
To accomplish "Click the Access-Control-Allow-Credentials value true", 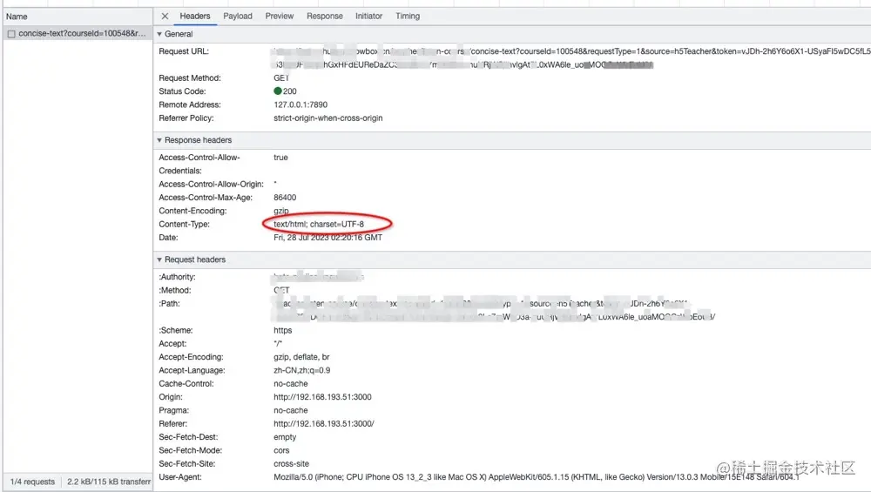I will point(281,157).
